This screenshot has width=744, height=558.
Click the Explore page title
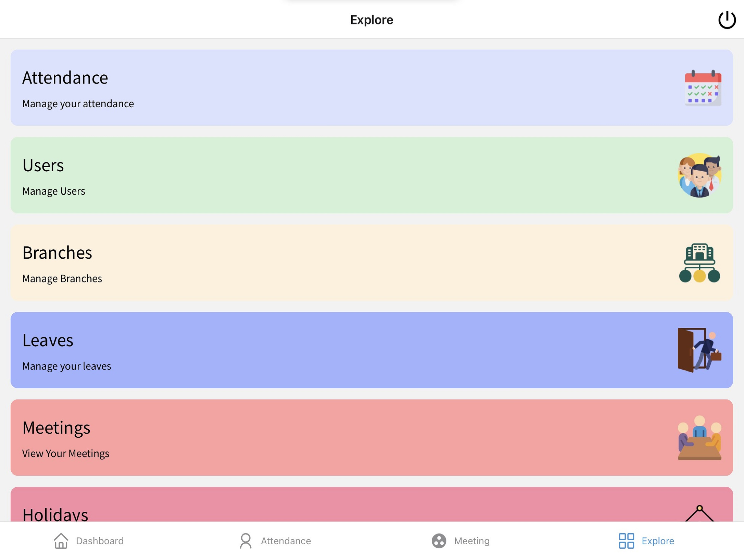pos(372,20)
